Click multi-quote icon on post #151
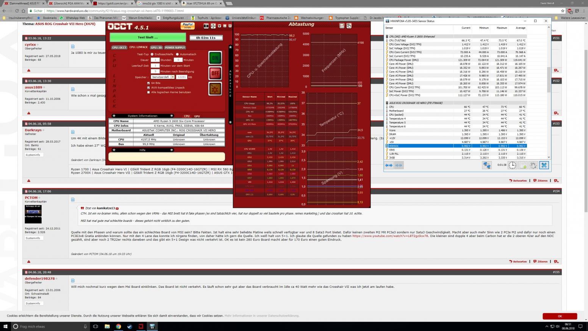 pos(556,71)
